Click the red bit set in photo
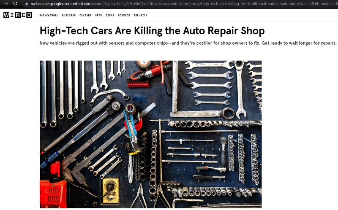This screenshot has width=338, height=210. (138, 83)
